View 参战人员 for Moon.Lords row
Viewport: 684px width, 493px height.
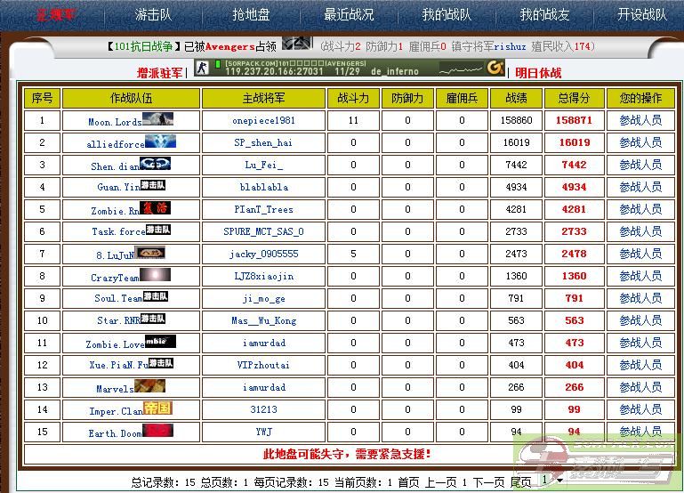(x=640, y=120)
